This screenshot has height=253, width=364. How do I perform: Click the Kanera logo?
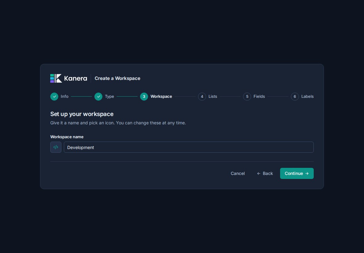[x=69, y=78]
